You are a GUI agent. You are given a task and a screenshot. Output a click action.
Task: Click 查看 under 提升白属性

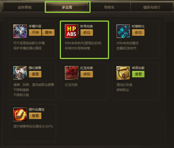click(x=35, y=116)
